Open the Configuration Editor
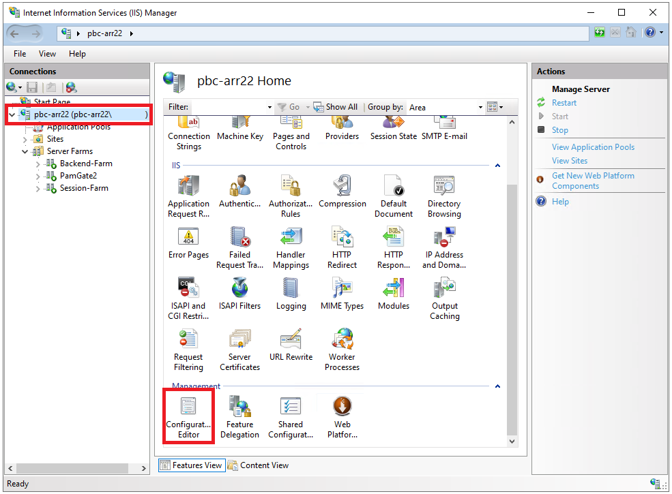The height and width of the screenshot is (494, 672). (188, 418)
